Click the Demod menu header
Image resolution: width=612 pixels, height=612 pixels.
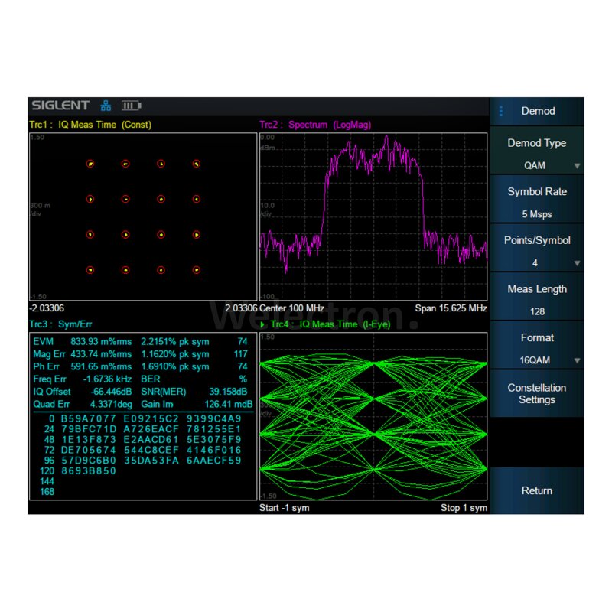[x=538, y=111]
